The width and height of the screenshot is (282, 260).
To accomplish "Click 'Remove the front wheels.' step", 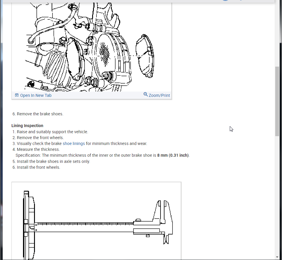I will 40,138.
